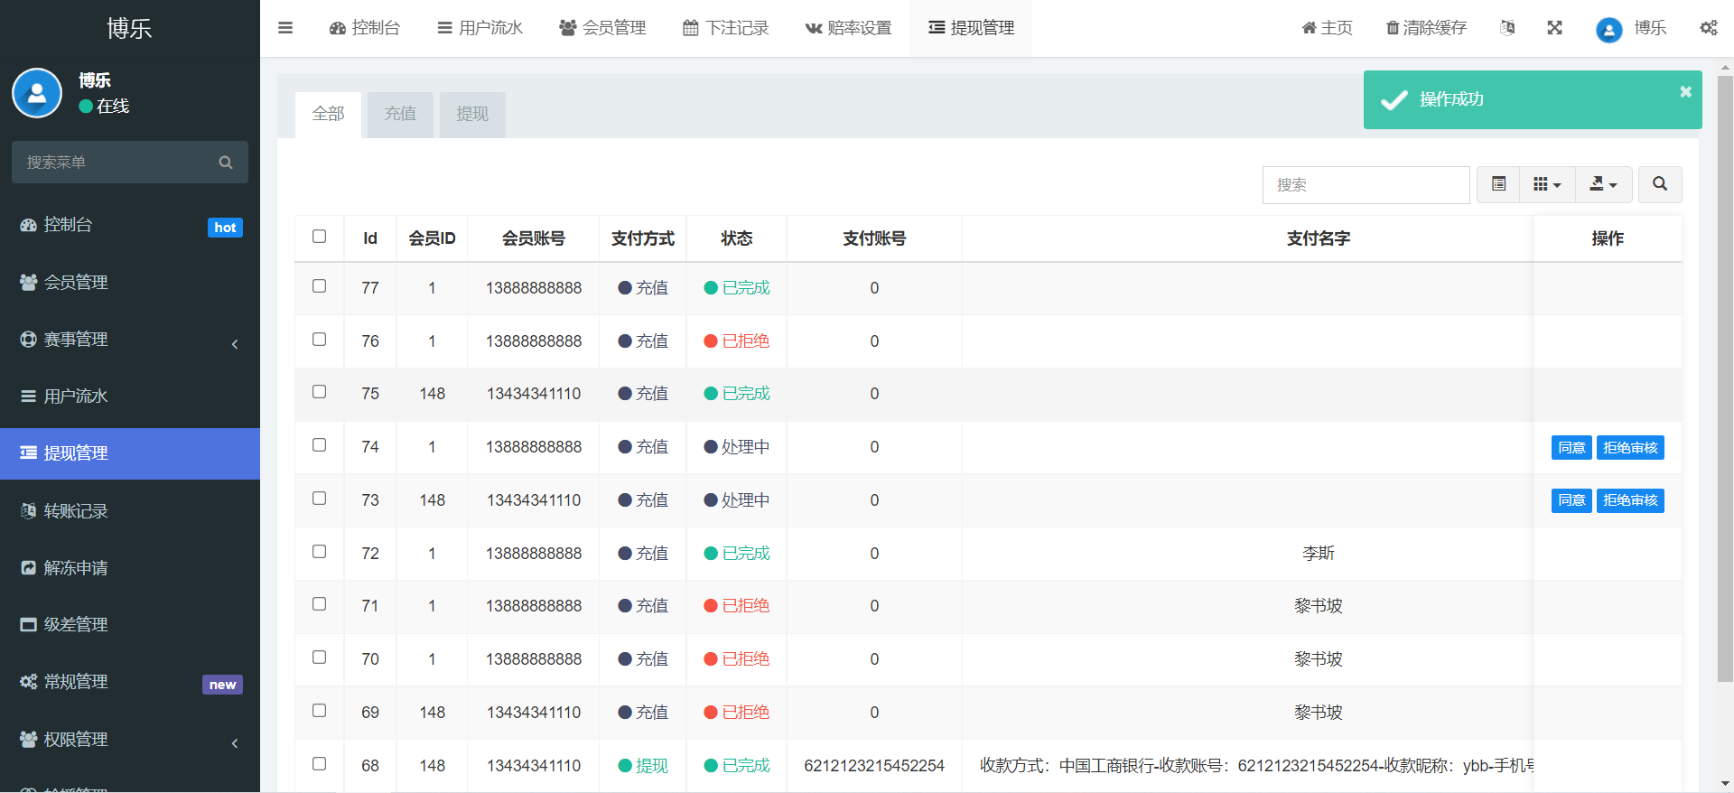
Task: Click the user avatar in top header
Action: 1608,29
